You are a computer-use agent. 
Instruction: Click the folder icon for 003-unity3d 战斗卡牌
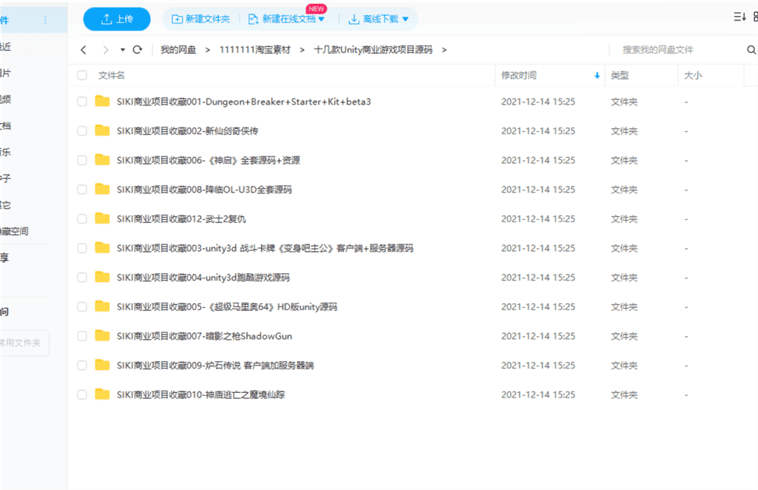102,248
